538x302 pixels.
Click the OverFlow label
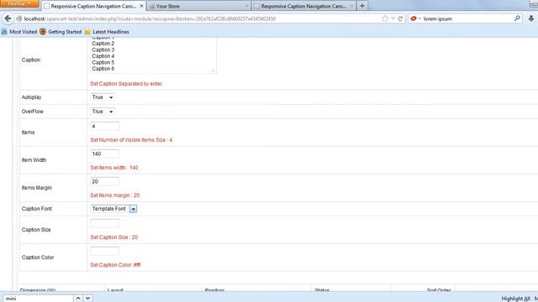32,112
